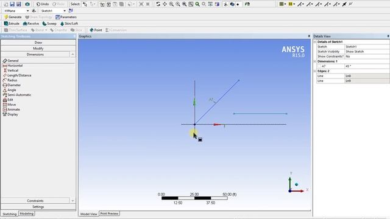Select the Diameter dimension tool
The image size is (390, 219).
tap(12, 85)
